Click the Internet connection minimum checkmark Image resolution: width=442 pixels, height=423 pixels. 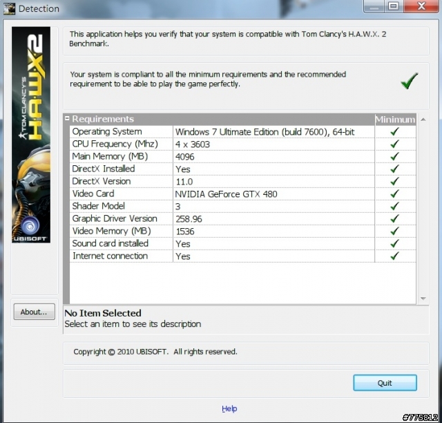(394, 255)
